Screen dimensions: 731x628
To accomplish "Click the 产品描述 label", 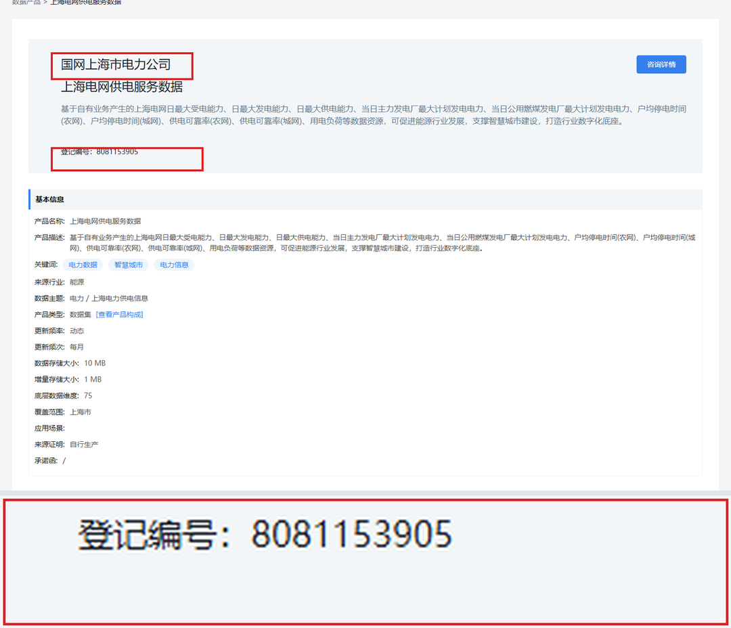I will coord(49,238).
